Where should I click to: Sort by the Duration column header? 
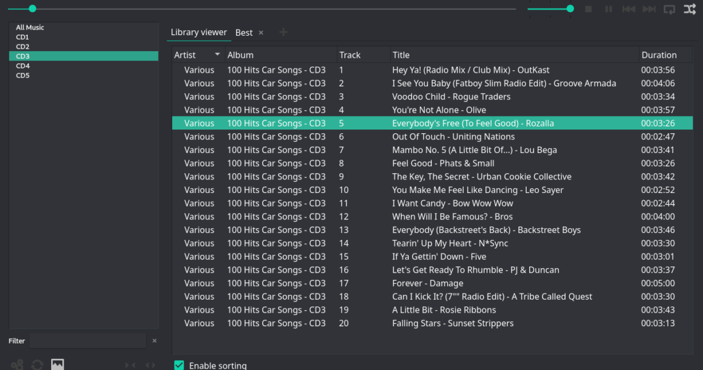pos(659,55)
